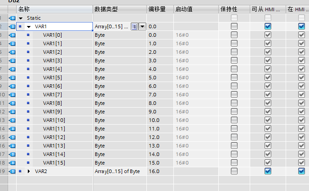Select the VAR1[11] name cell
This screenshot has width=309, height=191.
click(x=63, y=129)
